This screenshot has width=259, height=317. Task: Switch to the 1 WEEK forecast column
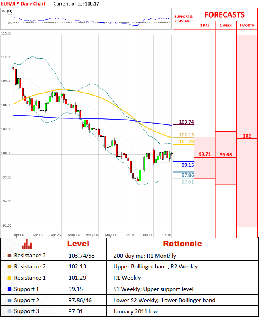coord(226,25)
